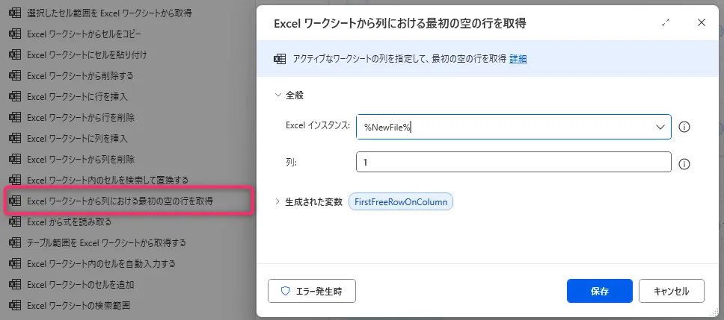Select 'Excel ワークシートから列における最初の空の行を取得' action

point(120,201)
